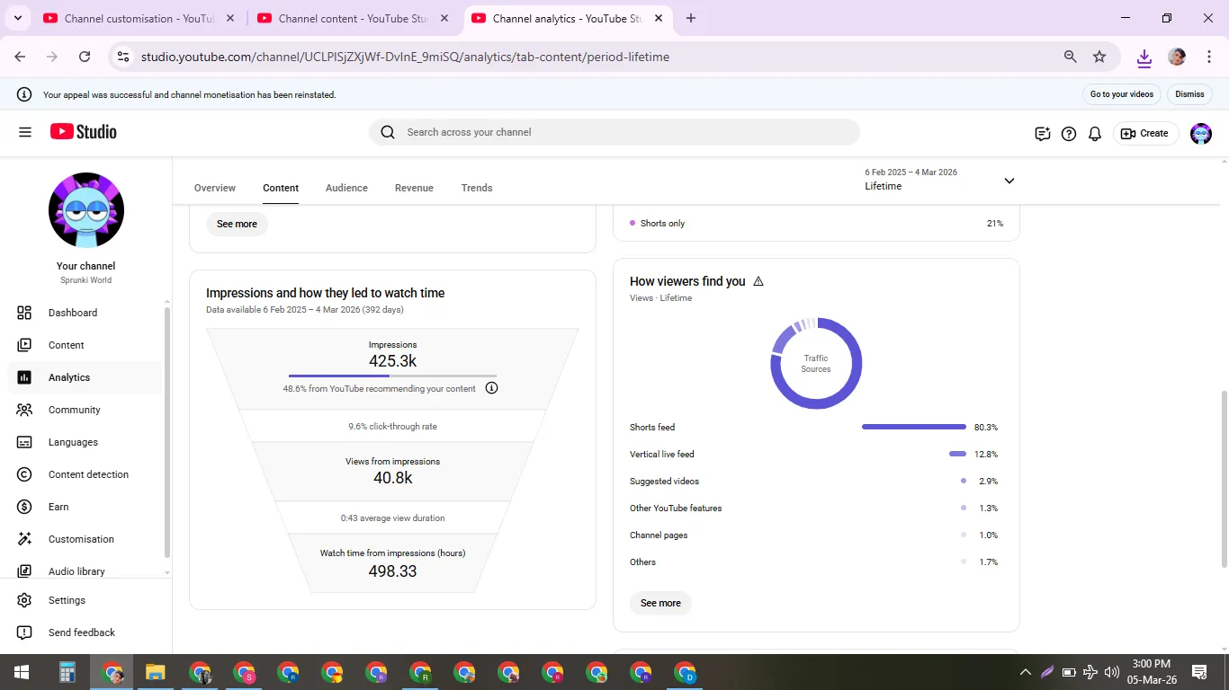
Task: Click the Go to your videos button
Action: pos(1121,94)
